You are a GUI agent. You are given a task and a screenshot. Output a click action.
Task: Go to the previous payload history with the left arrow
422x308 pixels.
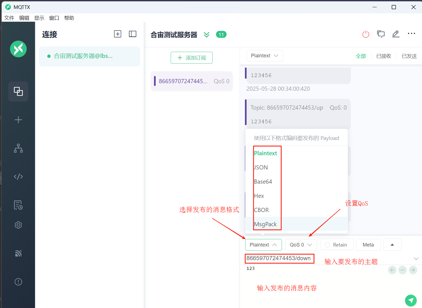coord(392,270)
